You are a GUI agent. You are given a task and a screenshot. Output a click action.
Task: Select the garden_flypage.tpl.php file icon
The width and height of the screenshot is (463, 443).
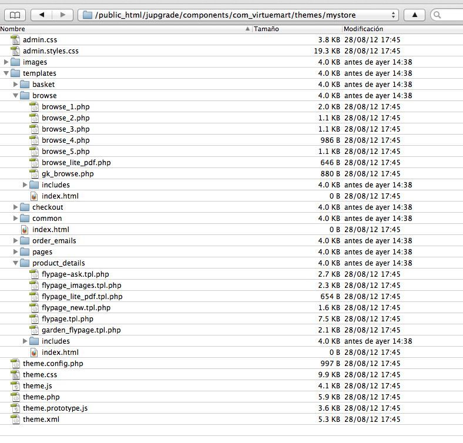[x=34, y=330]
